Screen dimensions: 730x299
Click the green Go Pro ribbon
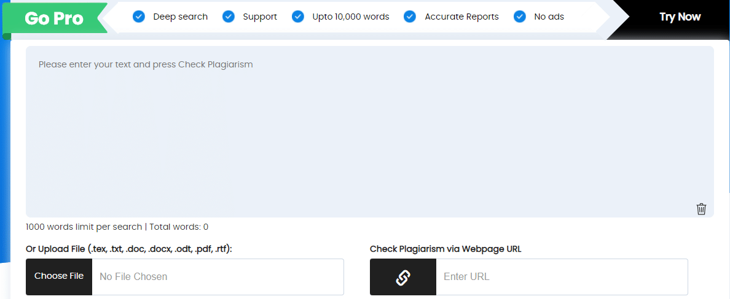(55, 18)
